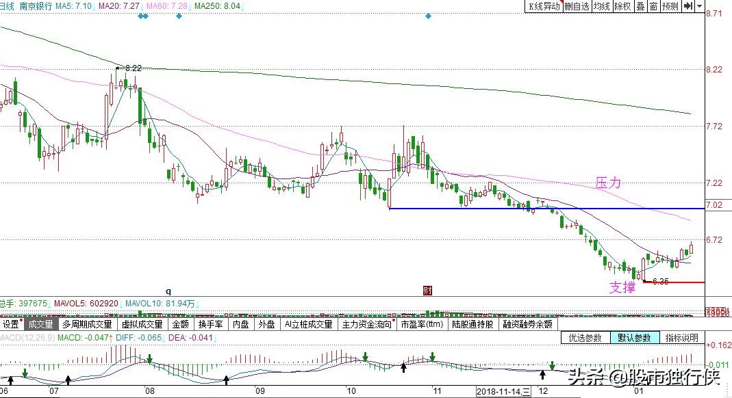
Task: Click the 10 month label on time axis
Action: pyautogui.click(x=351, y=391)
